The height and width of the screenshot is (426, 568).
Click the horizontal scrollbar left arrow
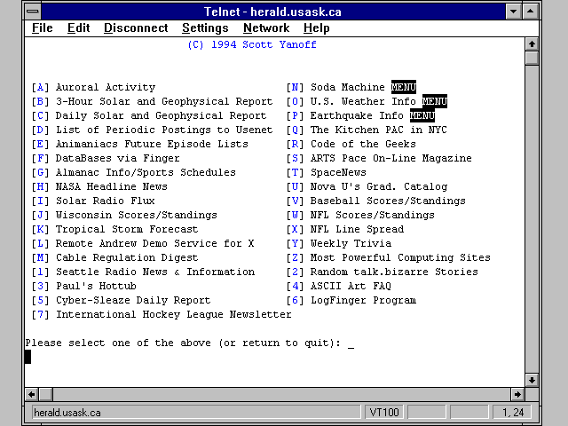[32, 394]
